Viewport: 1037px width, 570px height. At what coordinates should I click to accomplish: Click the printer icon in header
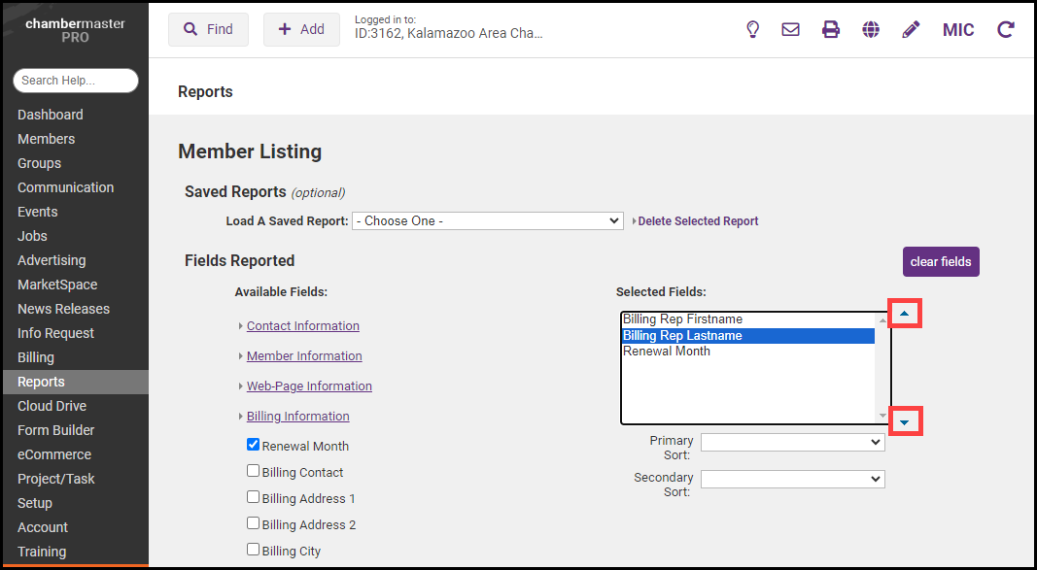coord(830,29)
